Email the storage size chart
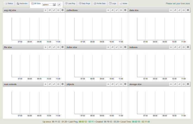This screenshot has width=193, height=124. (x=184, y=84)
